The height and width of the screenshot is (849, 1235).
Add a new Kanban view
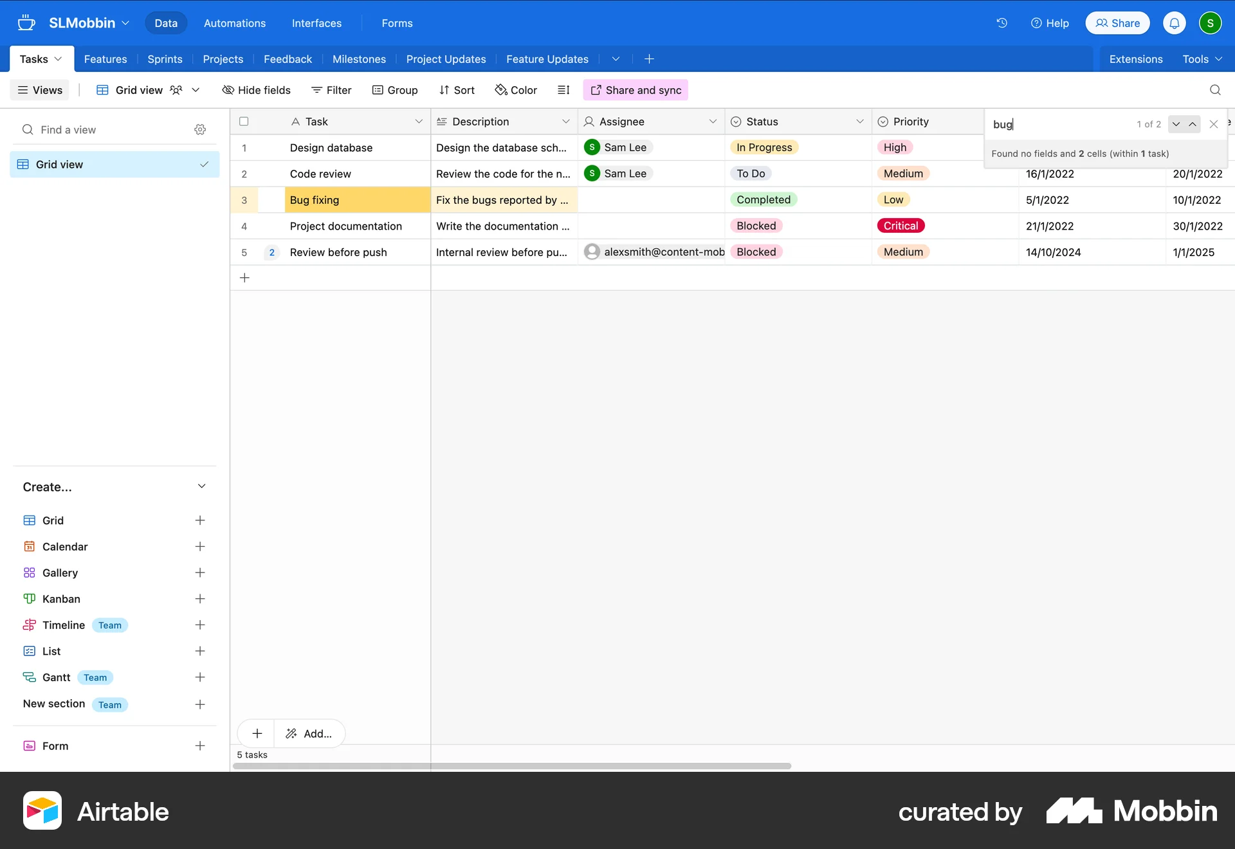pyautogui.click(x=200, y=599)
